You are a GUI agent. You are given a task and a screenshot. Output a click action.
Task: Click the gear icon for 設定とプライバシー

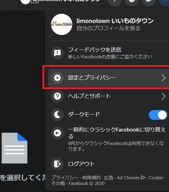pyautogui.click(x=57, y=78)
